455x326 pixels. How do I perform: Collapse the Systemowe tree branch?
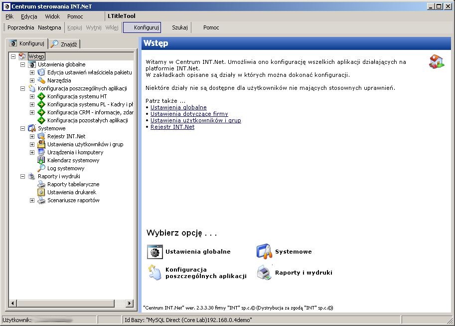click(22, 128)
